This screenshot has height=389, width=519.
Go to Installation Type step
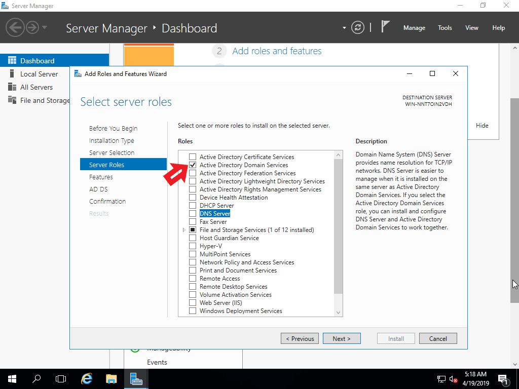[112, 141]
